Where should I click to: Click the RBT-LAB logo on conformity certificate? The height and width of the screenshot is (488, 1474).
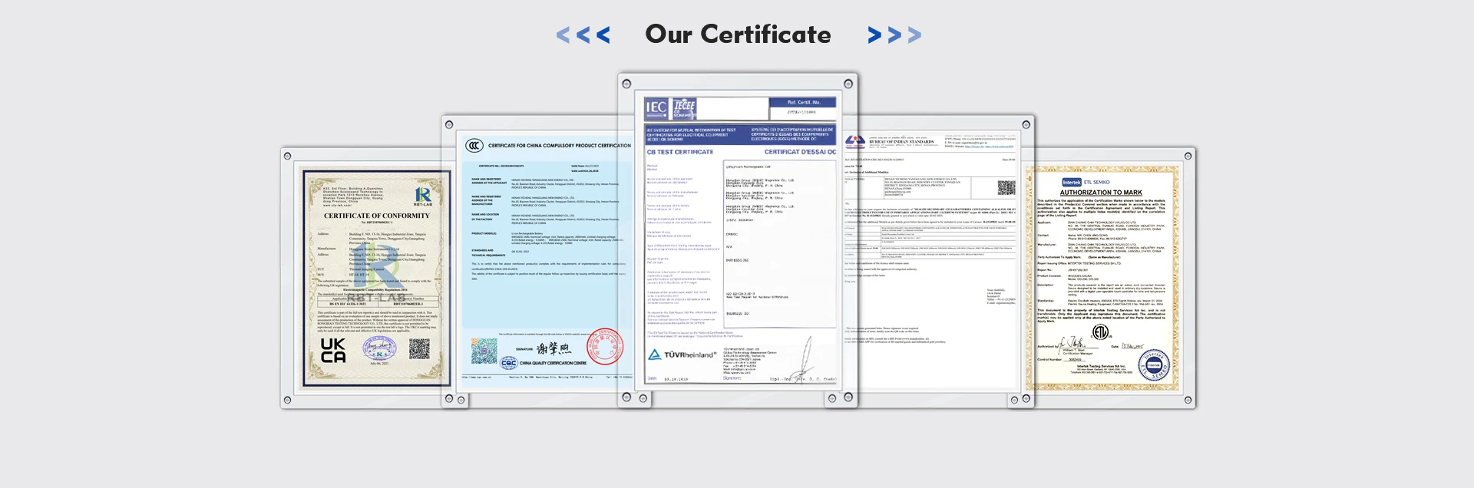pos(423,196)
